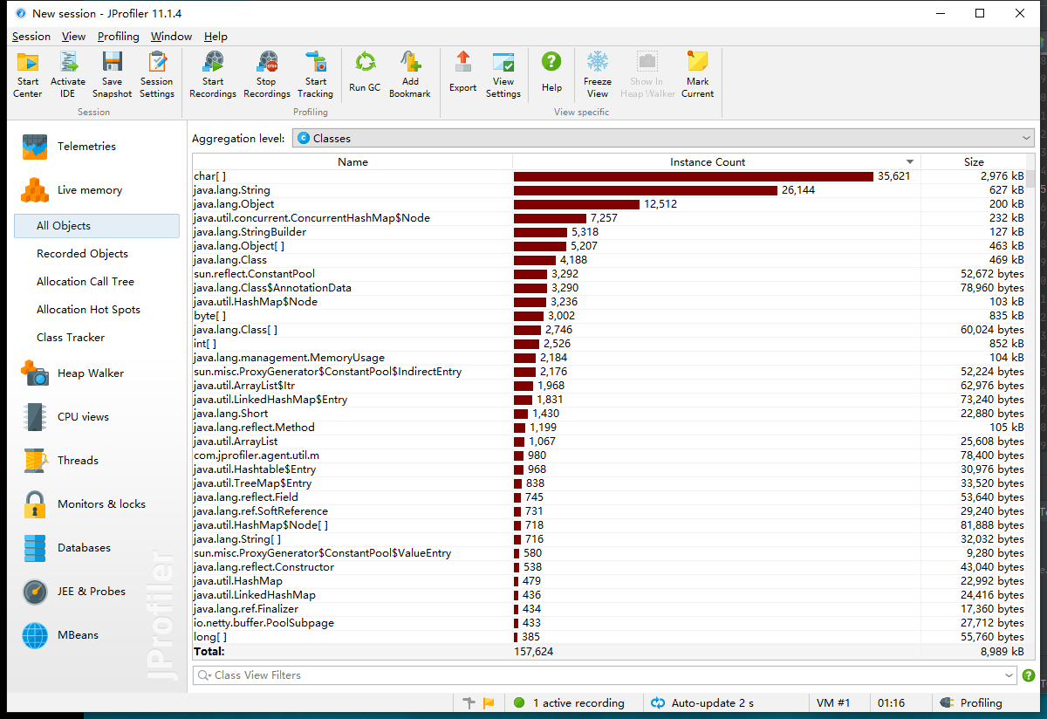
Task: Open the Class View Filters dropdown arrow
Action: tap(1009, 675)
